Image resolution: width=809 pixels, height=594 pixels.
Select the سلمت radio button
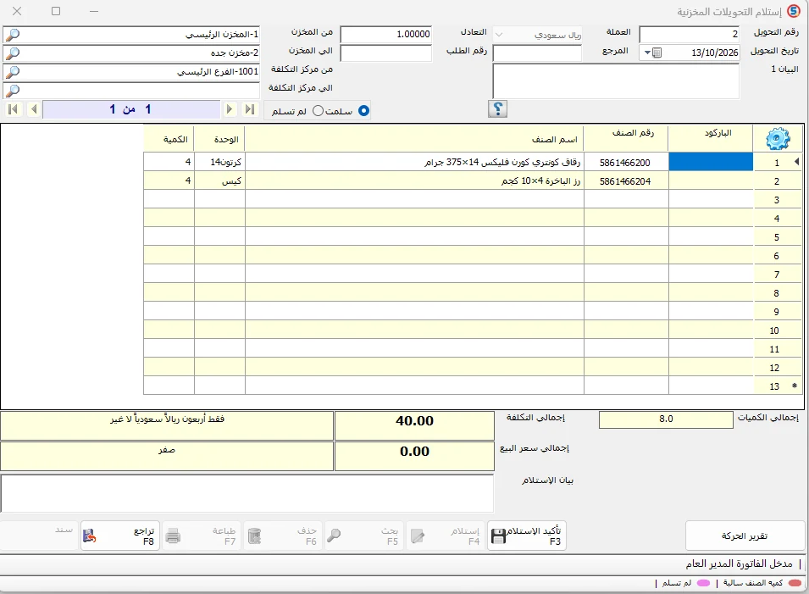click(363, 111)
